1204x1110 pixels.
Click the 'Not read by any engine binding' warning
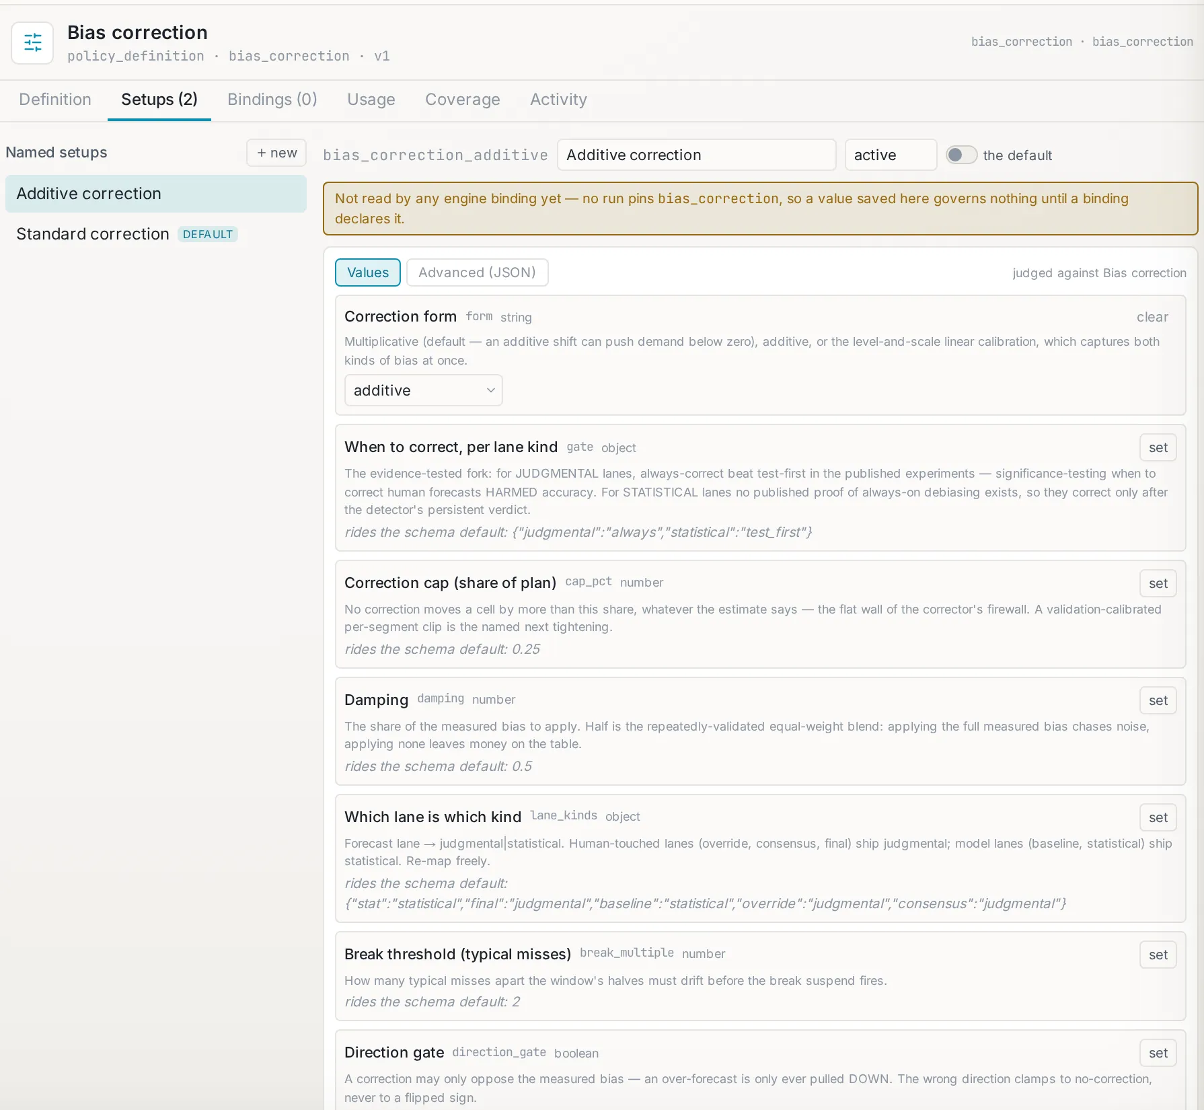click(x=761, y=209)
